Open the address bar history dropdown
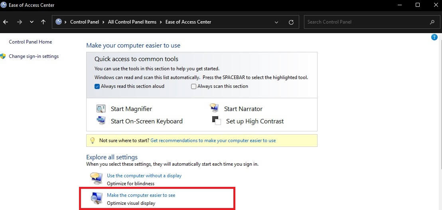Image resolution: width=442 pixels, height=210 pixels. click(276, 22)
